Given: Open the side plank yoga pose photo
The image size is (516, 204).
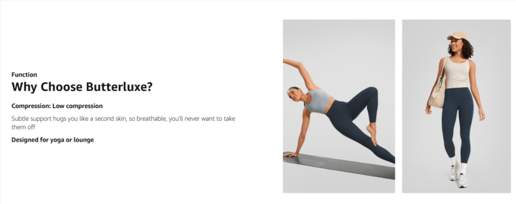Looking at the screenshot, I should pos(339,106).
